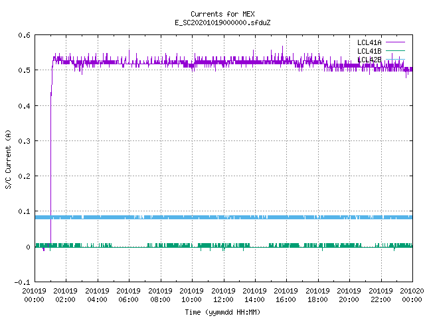425x318 pixels.
Task: Click x-axis tick label 201019 04:00
Action: pos(97,295)
